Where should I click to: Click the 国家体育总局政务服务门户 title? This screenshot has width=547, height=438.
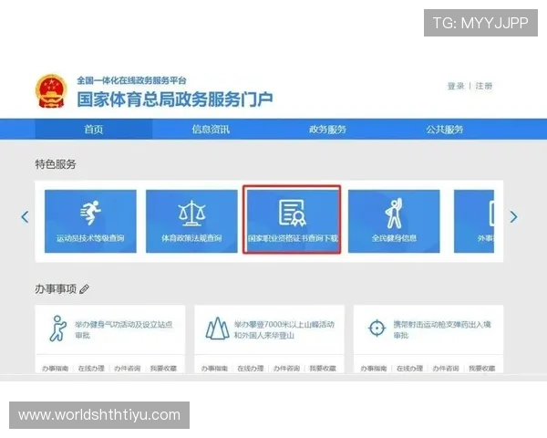(x=175, y=99)
